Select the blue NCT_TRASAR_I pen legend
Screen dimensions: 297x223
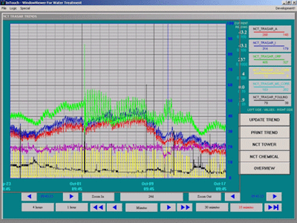[270, 46]
